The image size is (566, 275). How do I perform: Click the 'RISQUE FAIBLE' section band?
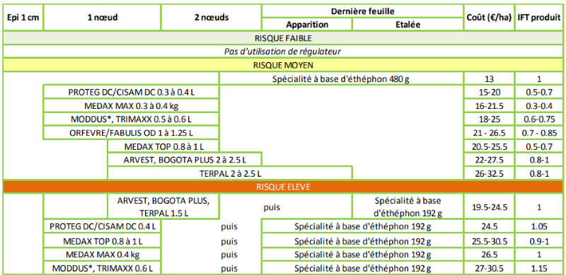(283, 38)
